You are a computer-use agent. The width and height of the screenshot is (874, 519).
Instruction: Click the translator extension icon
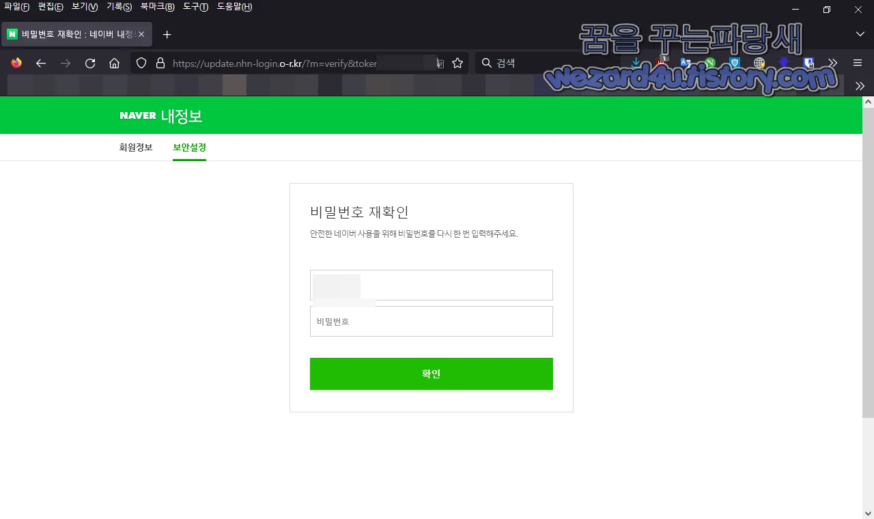click(x=685, y=63)
